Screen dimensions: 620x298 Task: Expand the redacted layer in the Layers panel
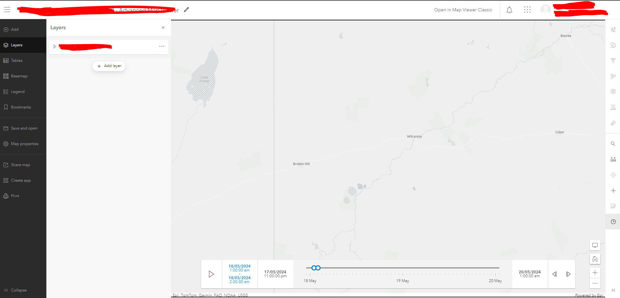pyautogui.click(x=55, y=47)
